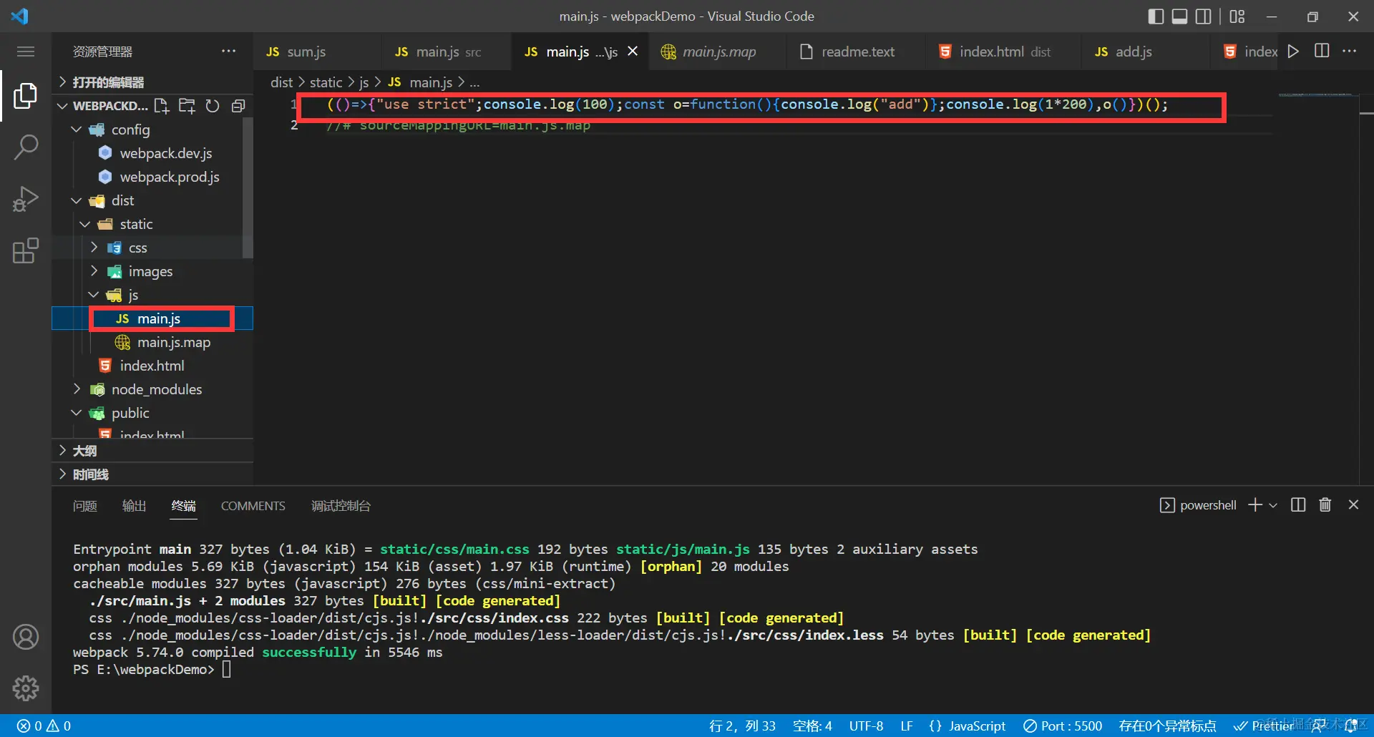Split the editor to the right
The height and width of the screenshot is (737, 1374).
(x=1322, y=51)
